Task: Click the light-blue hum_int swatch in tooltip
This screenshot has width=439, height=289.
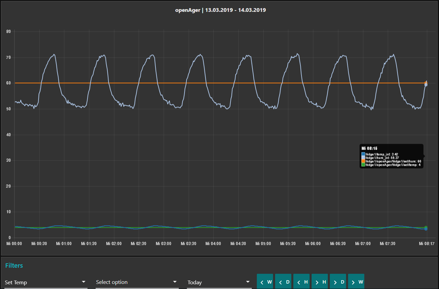Action: (363, 158)
